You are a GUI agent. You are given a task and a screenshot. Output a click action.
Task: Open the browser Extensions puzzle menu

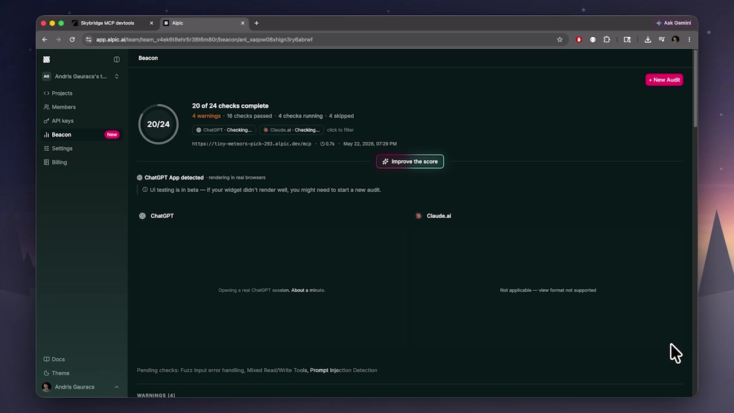point(607,40)
